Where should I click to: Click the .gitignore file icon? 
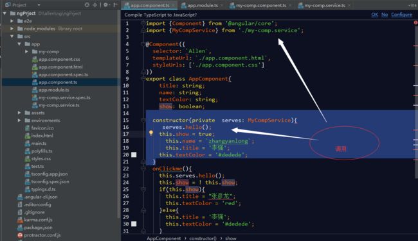tap(20, 212)
